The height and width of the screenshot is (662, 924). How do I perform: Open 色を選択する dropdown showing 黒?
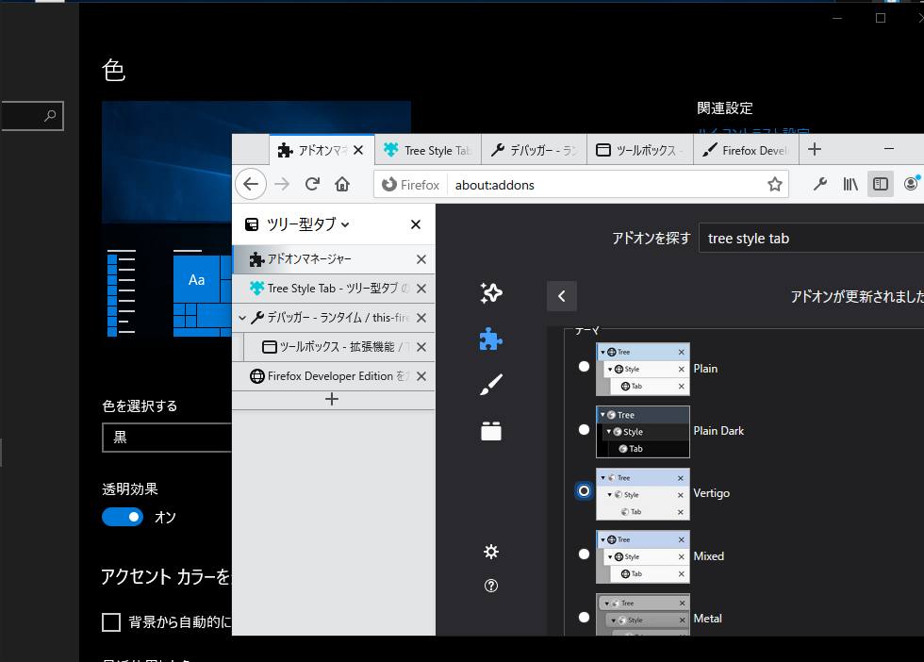tap(168, 438)
